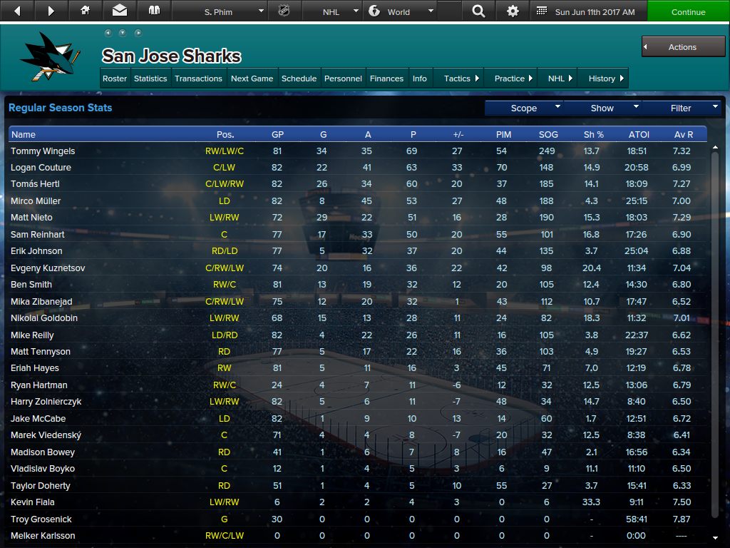Click the World globe icon
The image size is (730, 548).
(x=374, y=11)
